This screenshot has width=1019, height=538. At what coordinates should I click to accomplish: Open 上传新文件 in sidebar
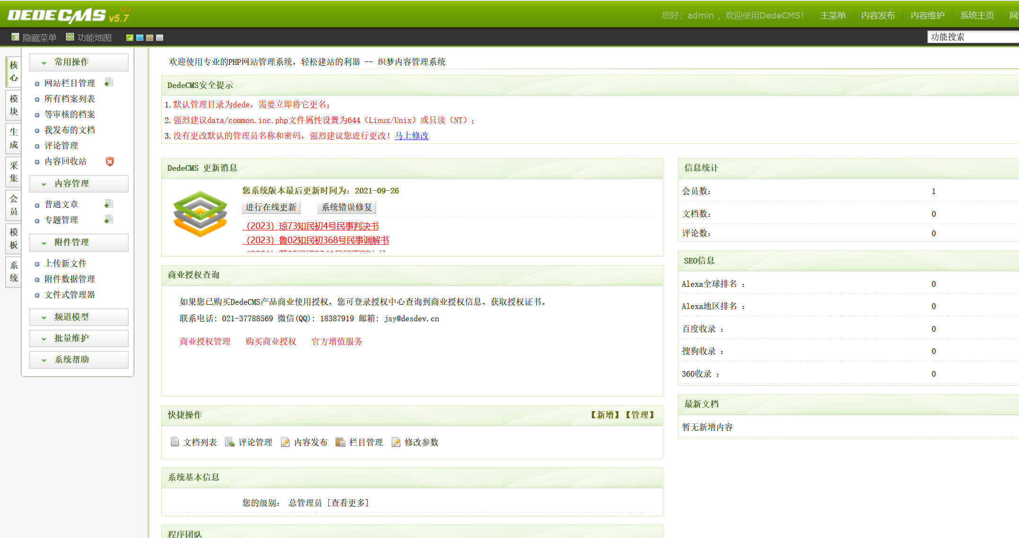click(x=65, y=263)
